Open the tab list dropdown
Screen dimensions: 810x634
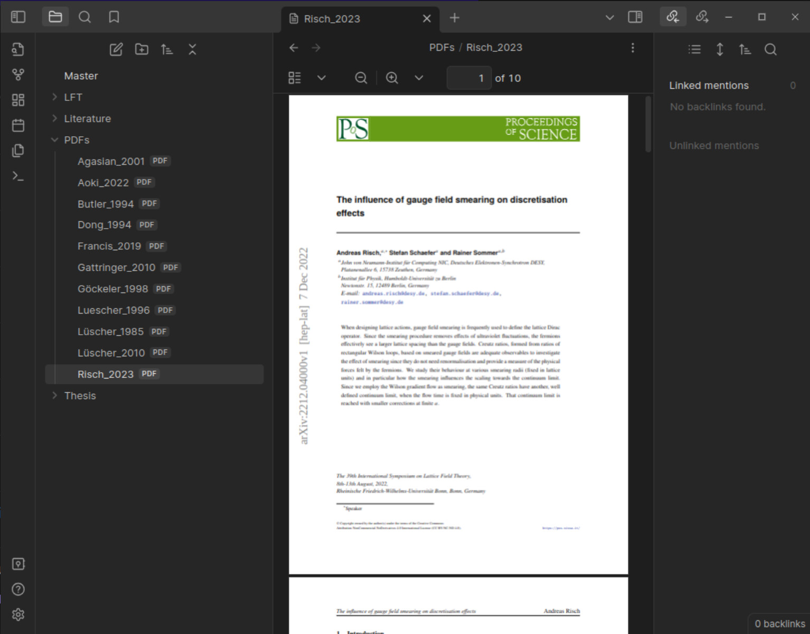point(609,17)
